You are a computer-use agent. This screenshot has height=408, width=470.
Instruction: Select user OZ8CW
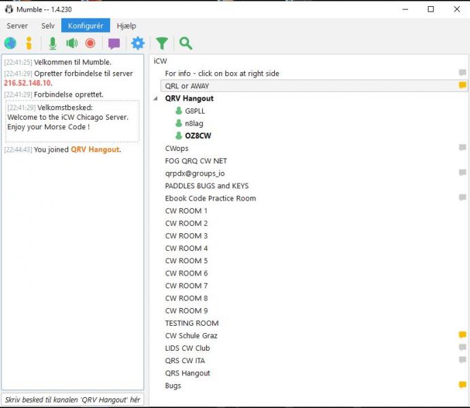(x=198, y=136)
